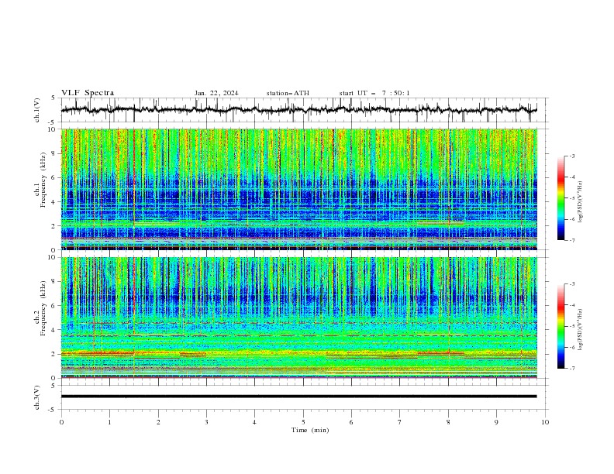Click the "-3" label on ch.1 color bar
This screenshot has height=474, width=614.
pos(572,156)
